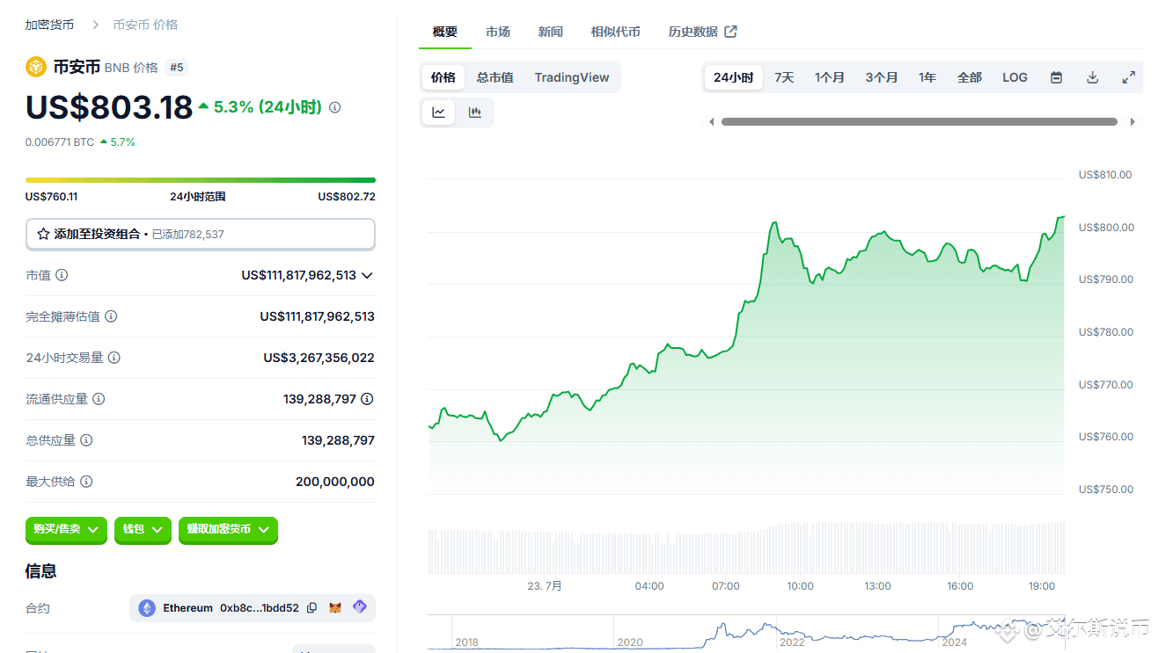Copy the Ethereum contract address
This screenshot has height=653, width=1158.
pos(311,608)
